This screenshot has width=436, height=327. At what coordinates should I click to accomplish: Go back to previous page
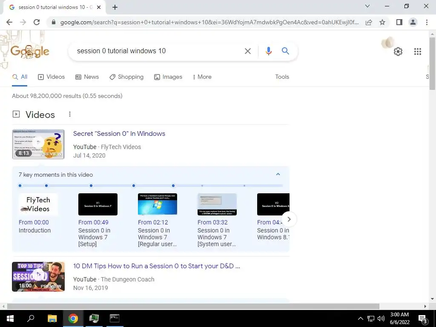click(9, 22)
